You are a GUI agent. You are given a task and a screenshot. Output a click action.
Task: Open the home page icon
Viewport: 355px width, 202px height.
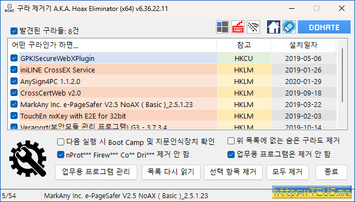coord(274,27)
